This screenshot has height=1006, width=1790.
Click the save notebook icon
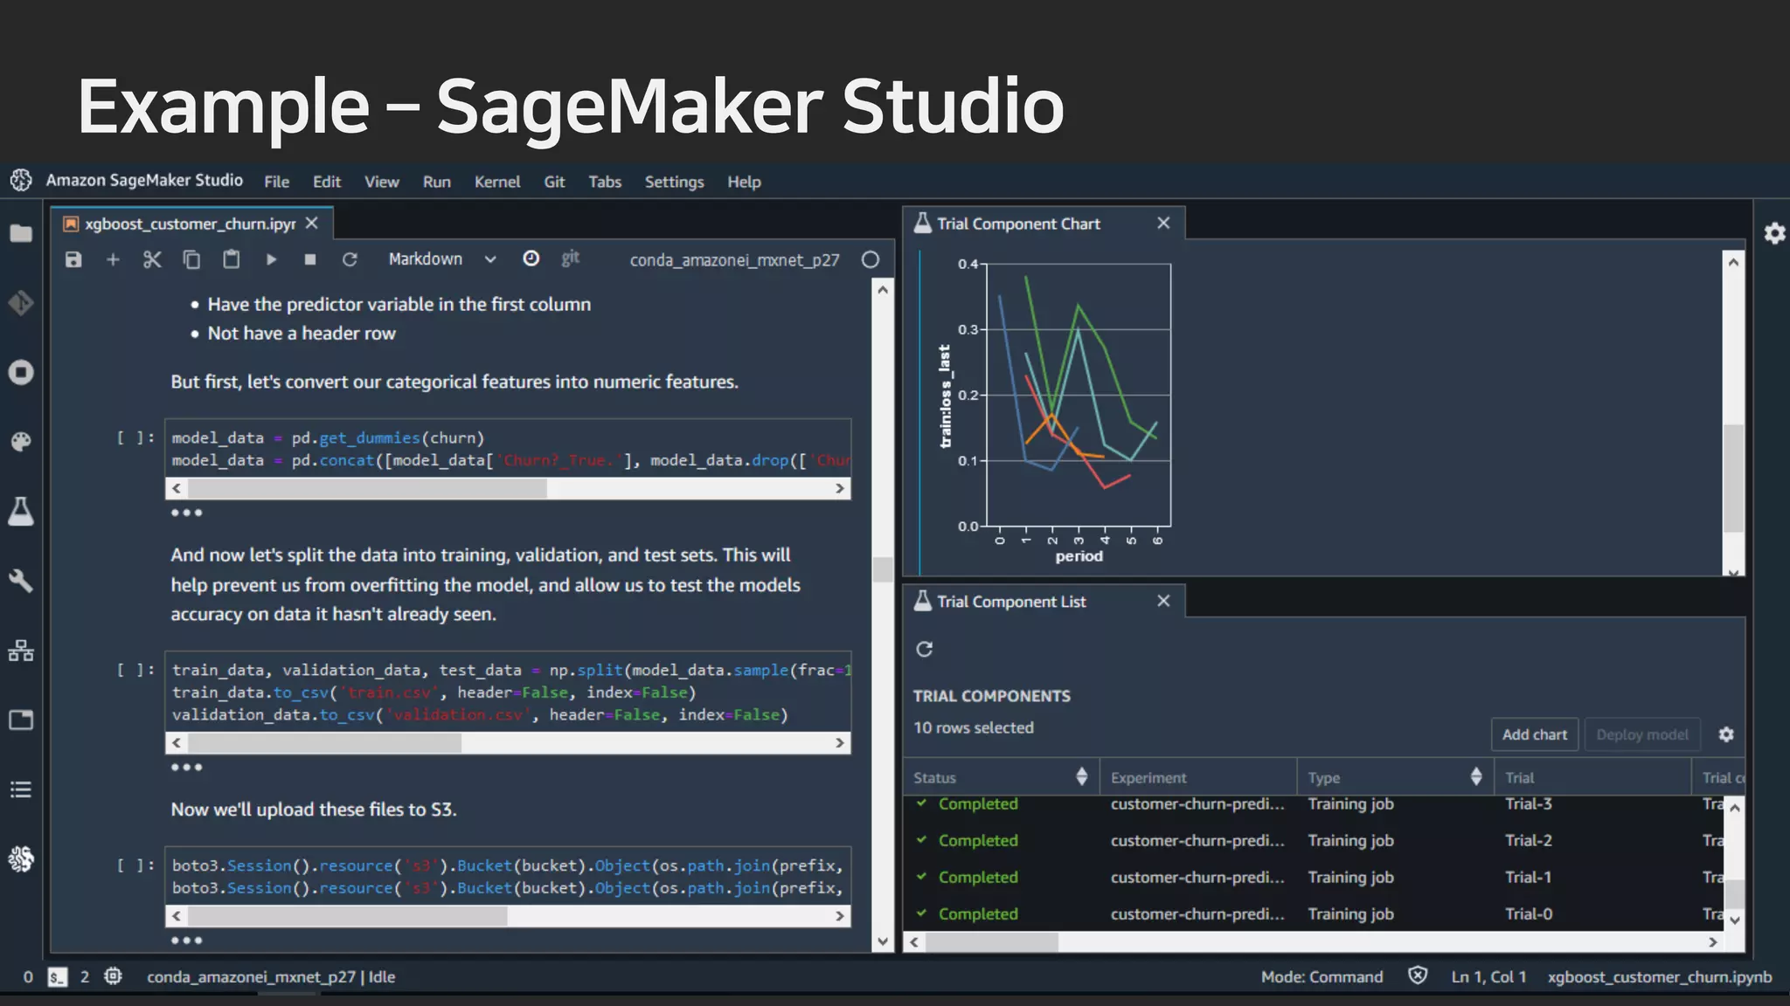coord(73,259)
